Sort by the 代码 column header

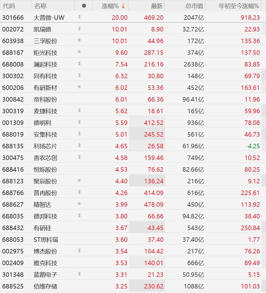click(x=9, y=6)
